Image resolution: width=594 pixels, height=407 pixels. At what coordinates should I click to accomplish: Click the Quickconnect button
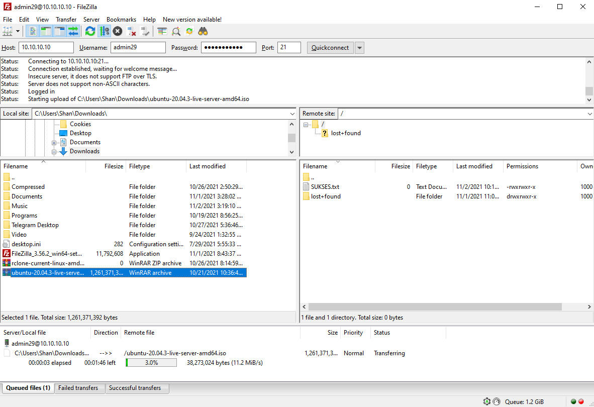click(330, 48)
